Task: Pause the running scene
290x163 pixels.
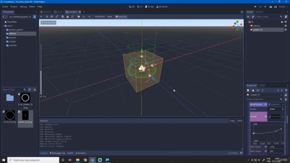Action: click(260, 7)
